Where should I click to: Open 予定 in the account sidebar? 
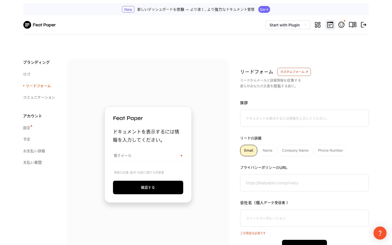[x=27, y=139]
